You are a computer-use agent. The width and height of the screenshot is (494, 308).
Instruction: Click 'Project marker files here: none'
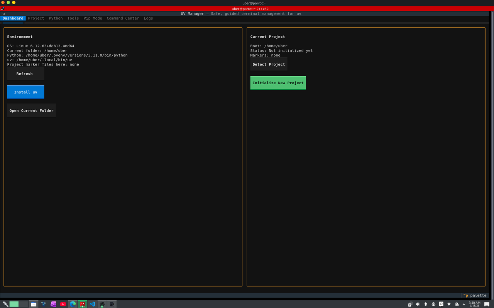43,64
